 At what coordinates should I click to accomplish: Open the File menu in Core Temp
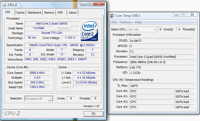click(114, 22)
